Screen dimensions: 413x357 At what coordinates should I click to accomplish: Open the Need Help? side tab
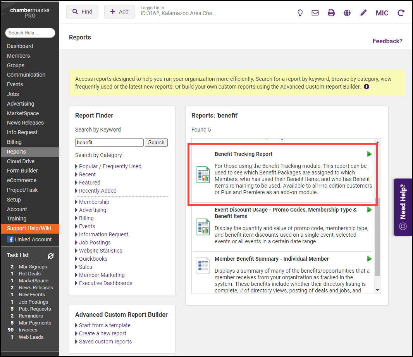point(403,207)
